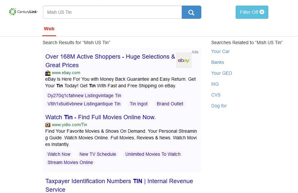Click the eBay favicon beside www.ebay.com
The height and width of the screenshot is (193, 298).
tap(48, 73)
